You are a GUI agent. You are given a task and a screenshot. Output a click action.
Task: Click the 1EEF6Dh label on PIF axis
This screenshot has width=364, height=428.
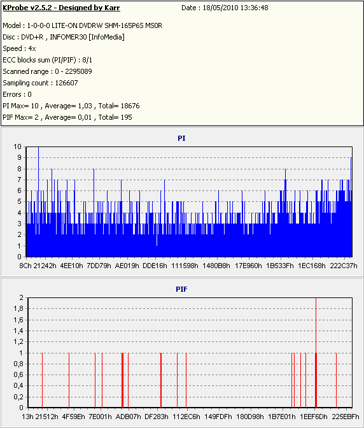pyautogui.click(x=314, y=417)
